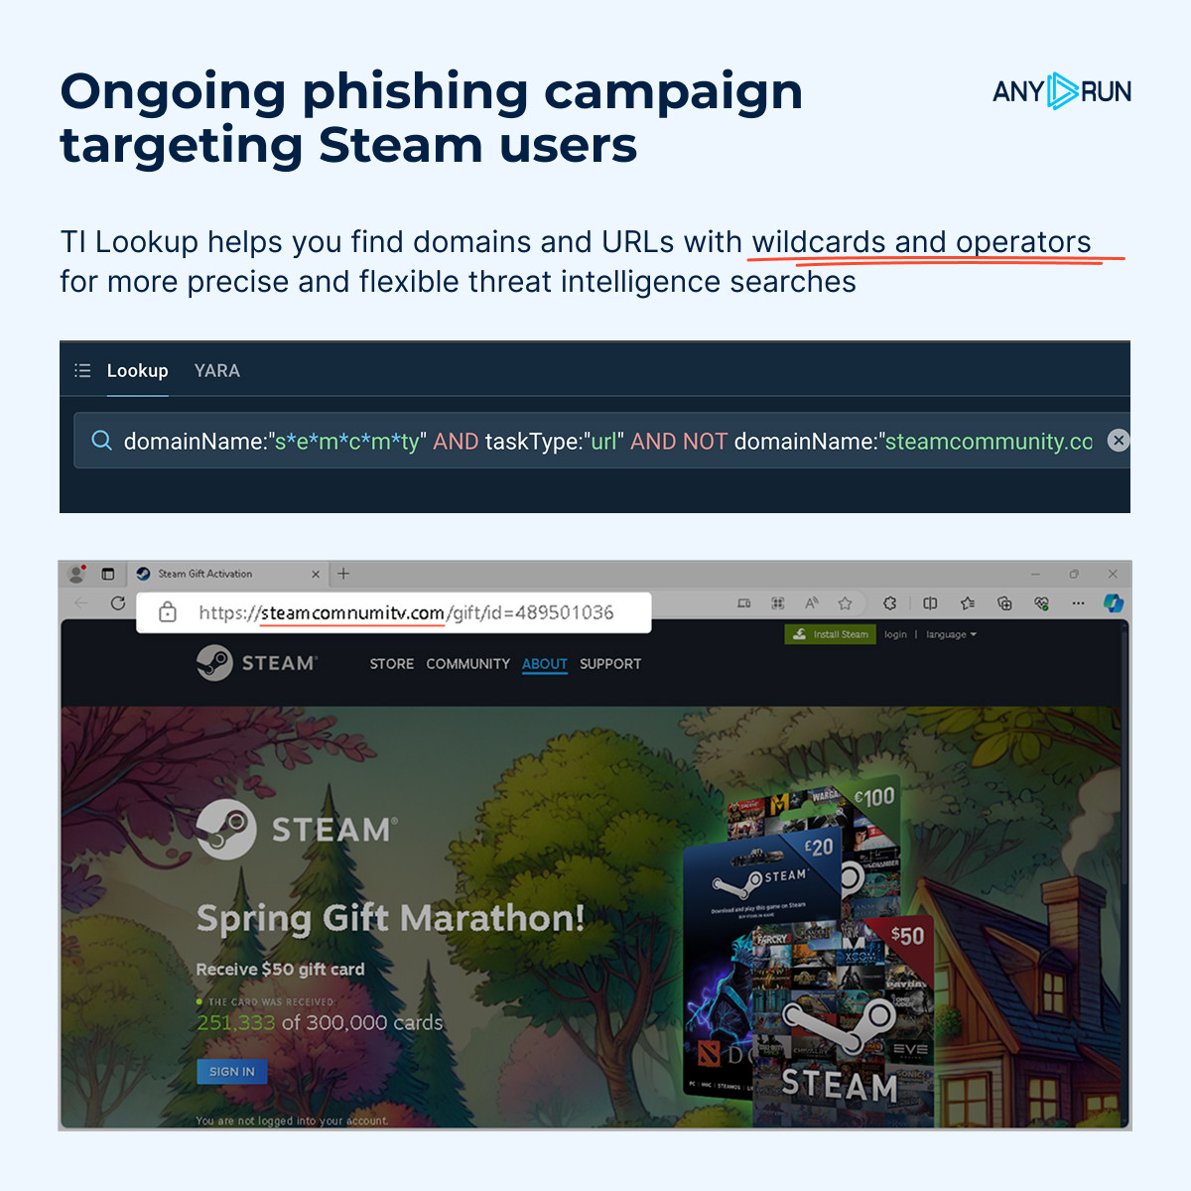The width and height of the screenshot is (1191, 1191).
Task: Click the login link in the Steam header
Action: (895, 634)
